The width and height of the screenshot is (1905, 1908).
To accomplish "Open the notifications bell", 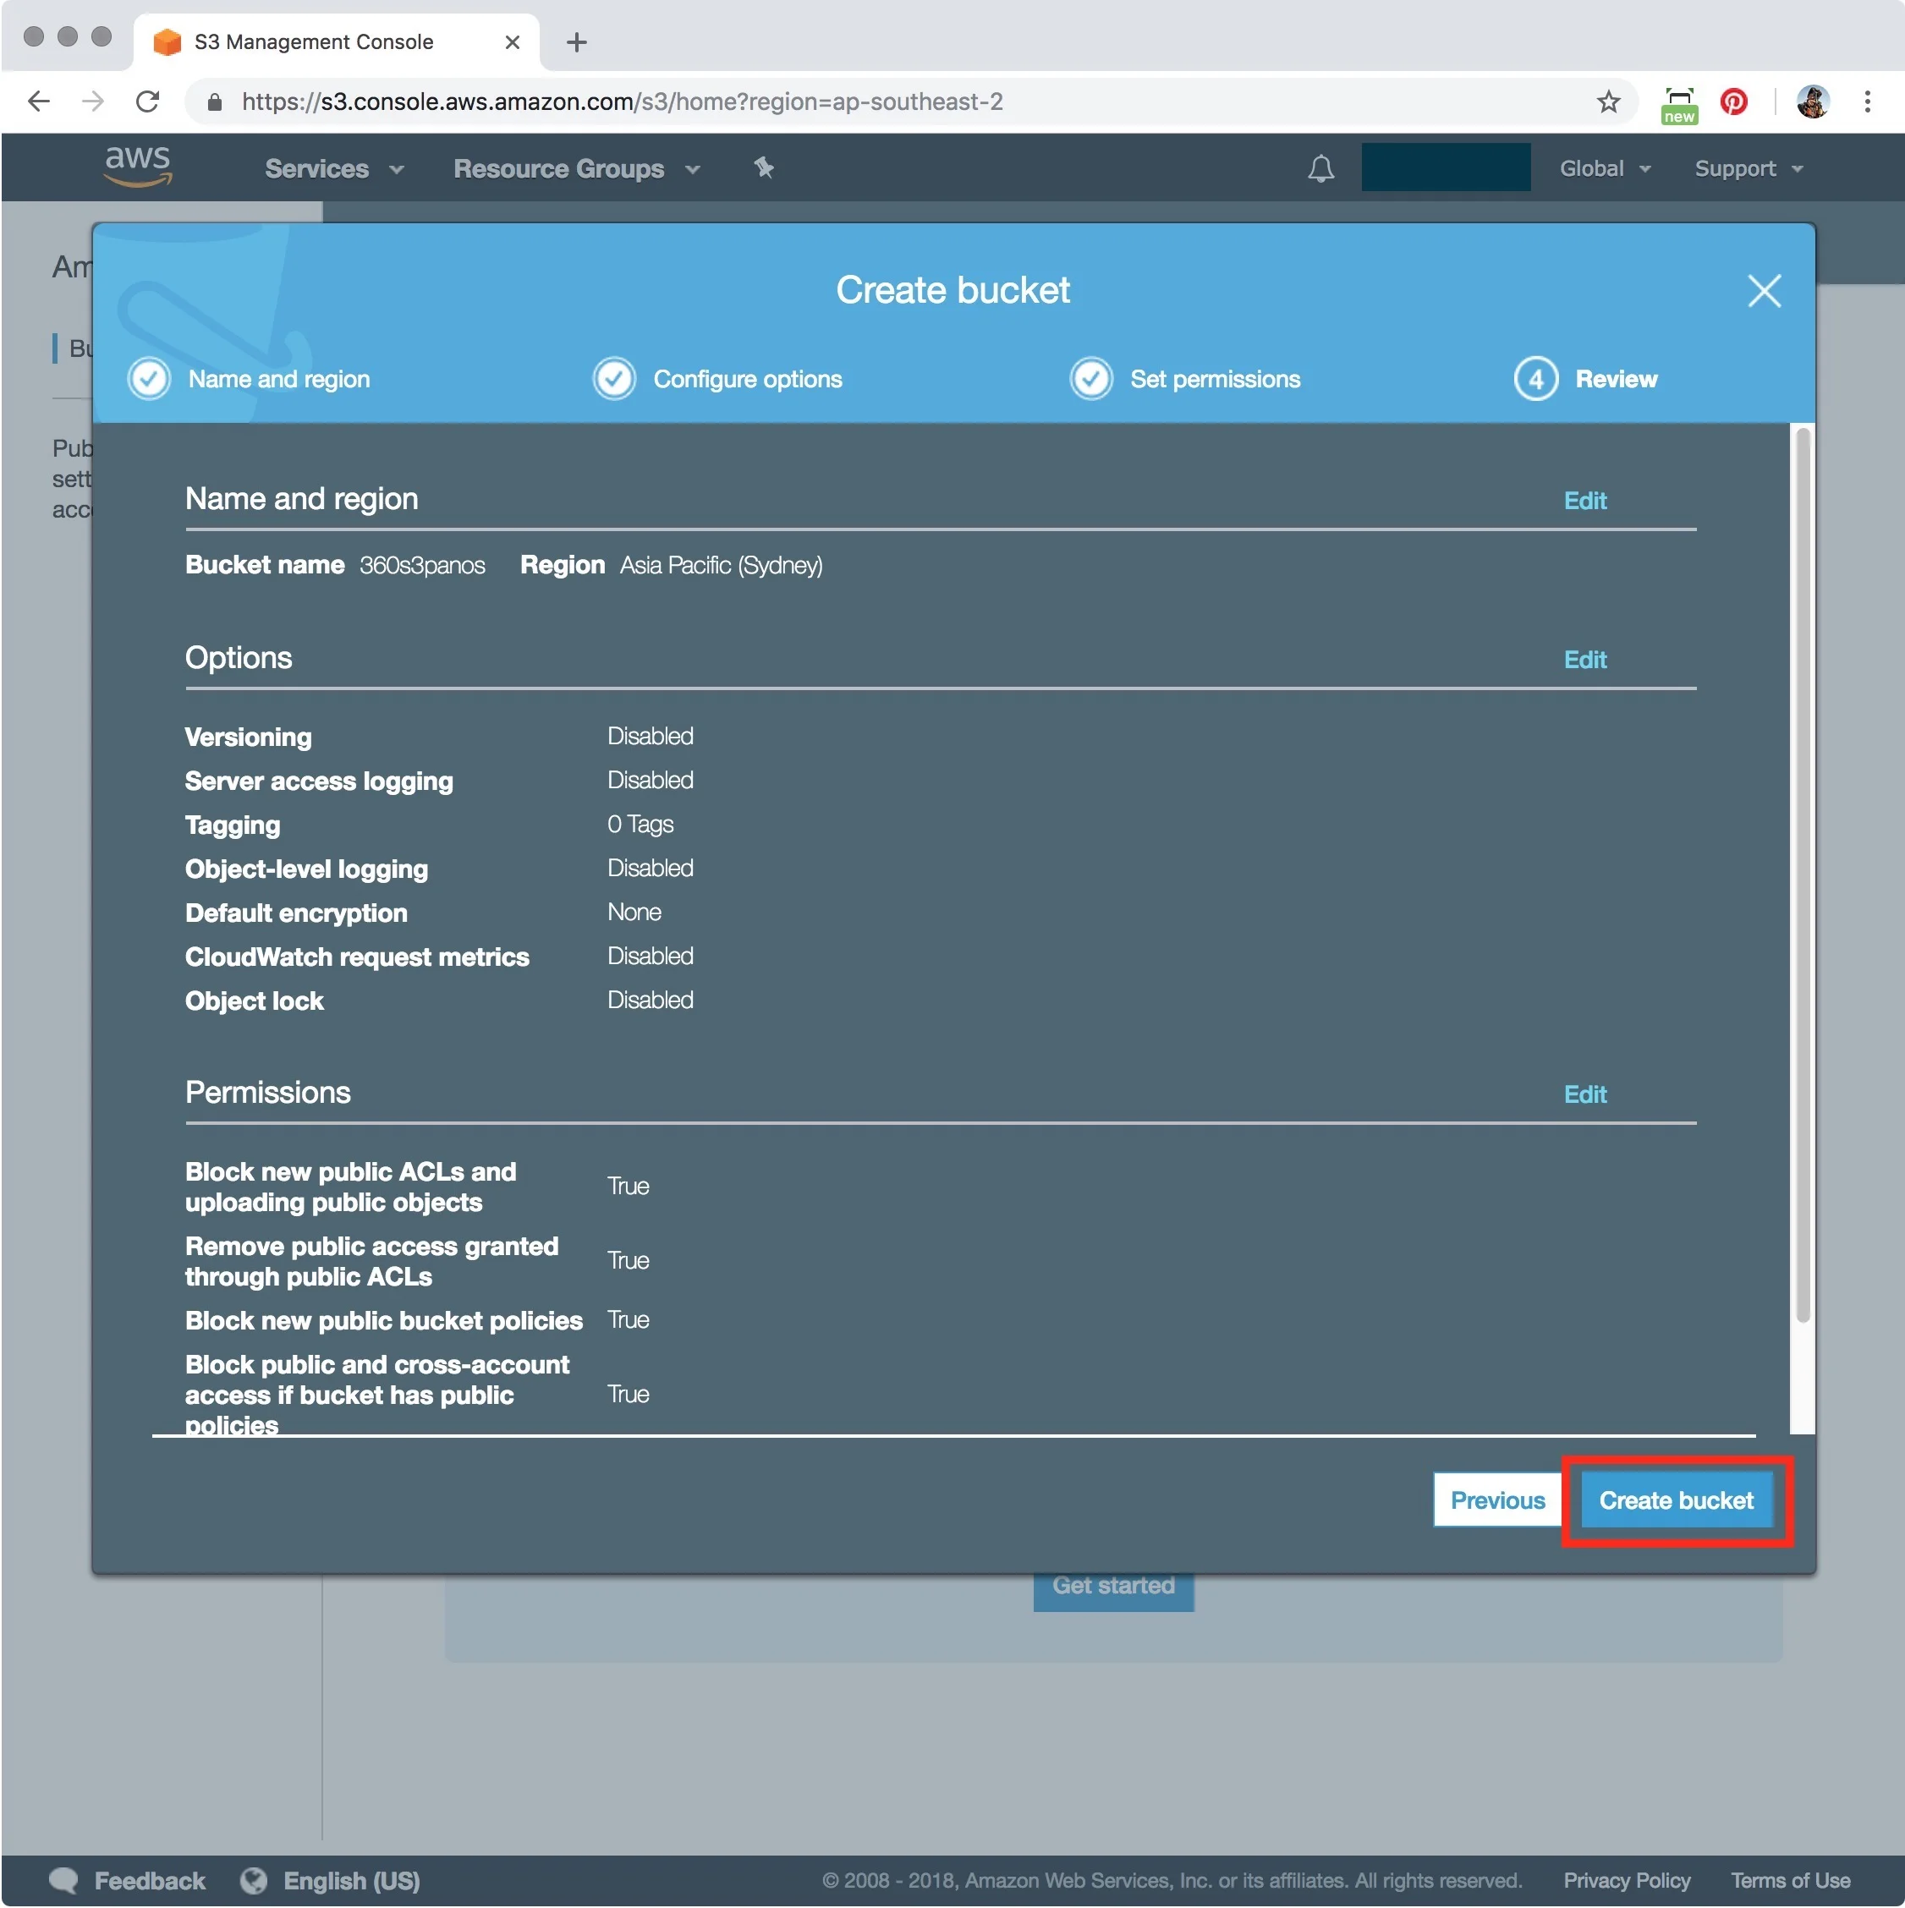I will [1320, 169].
